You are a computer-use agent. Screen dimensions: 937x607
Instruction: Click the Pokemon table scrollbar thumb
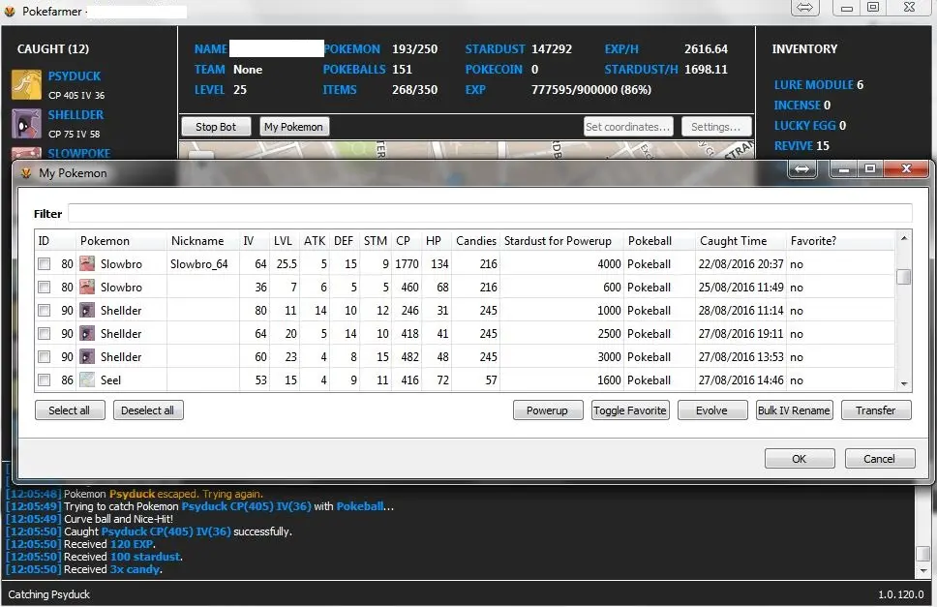click(903, 277)
